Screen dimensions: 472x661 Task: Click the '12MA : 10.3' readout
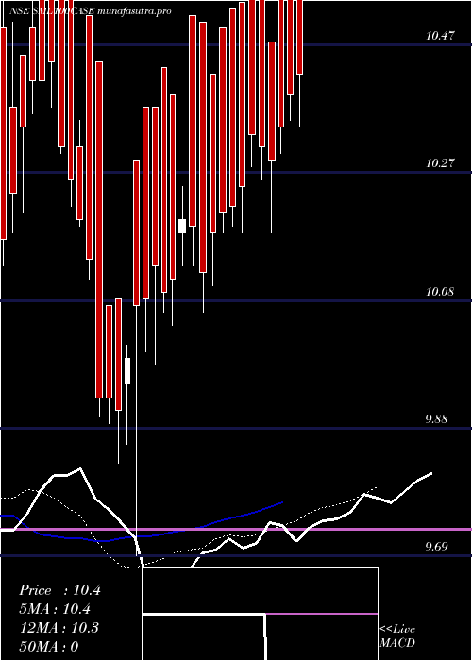(x=59, y=628)
